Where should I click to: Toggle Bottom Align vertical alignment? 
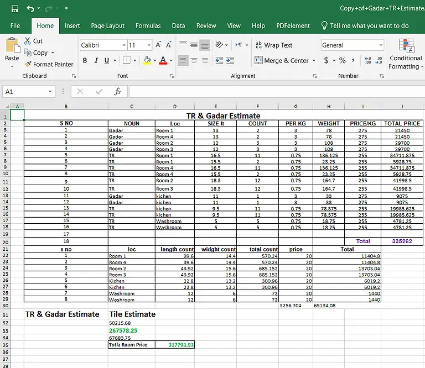coord(205,45)
